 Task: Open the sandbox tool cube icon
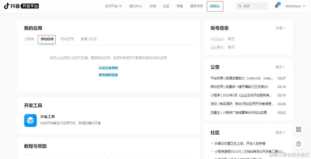click(x=30, y=120)
